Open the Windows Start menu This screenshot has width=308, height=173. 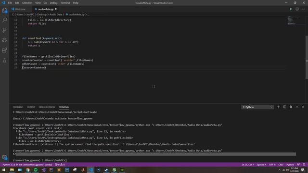click(x=4, y=170)
